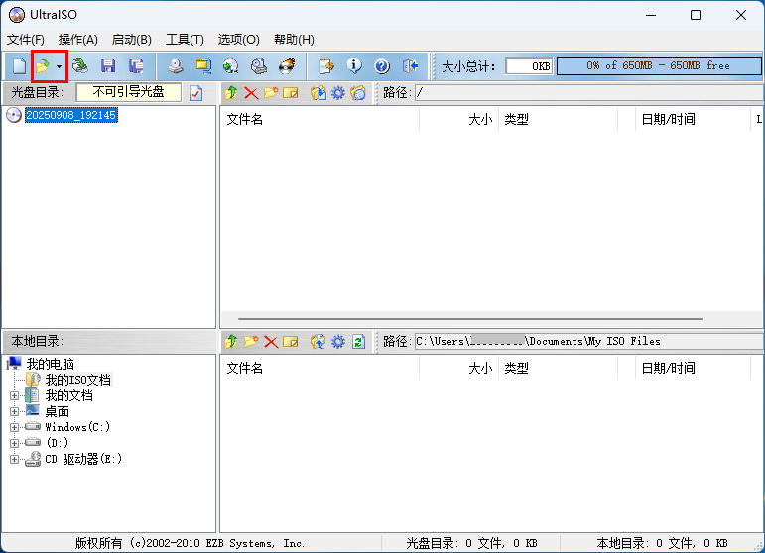Click the blue question mark help icon
Screen dimensions: 765x553
tap(382, 66)
